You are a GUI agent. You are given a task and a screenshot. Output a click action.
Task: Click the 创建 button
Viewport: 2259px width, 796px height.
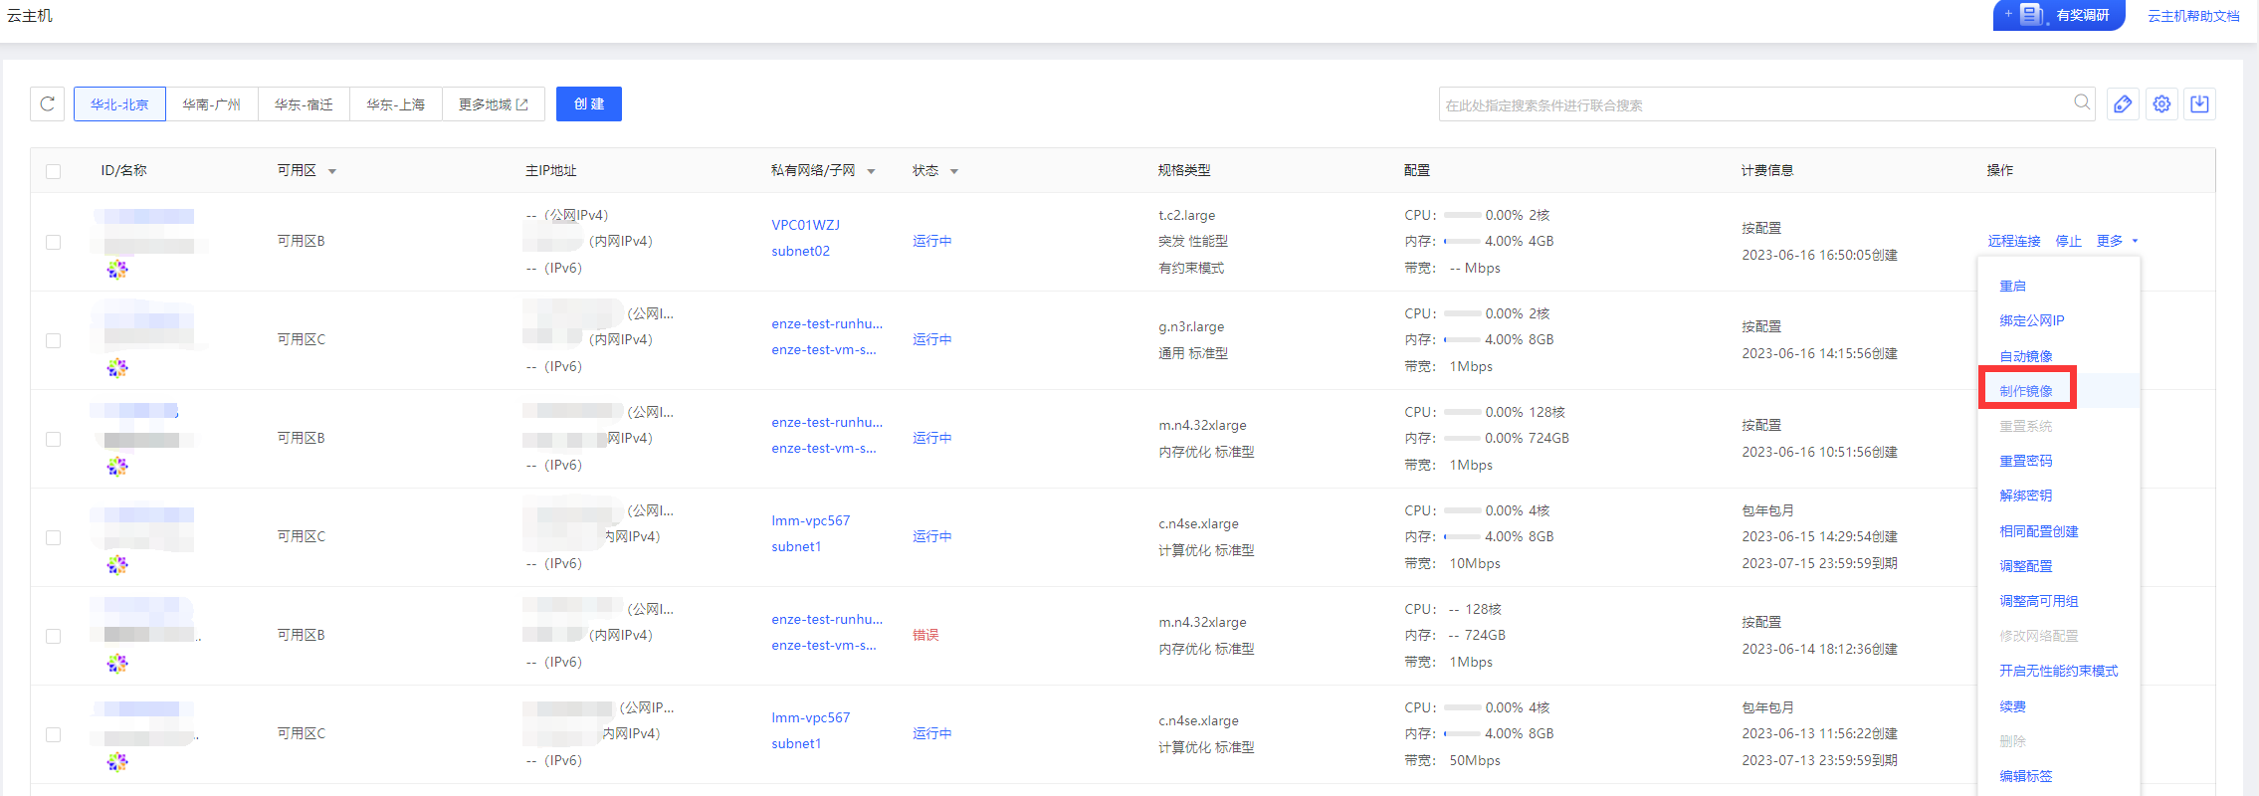click(589, 103)
